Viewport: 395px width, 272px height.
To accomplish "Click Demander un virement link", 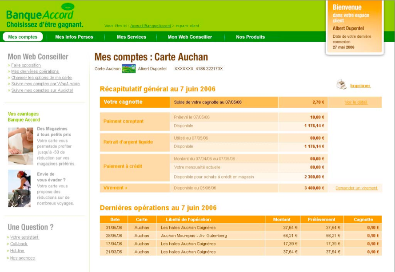I will tap(356, 188).
